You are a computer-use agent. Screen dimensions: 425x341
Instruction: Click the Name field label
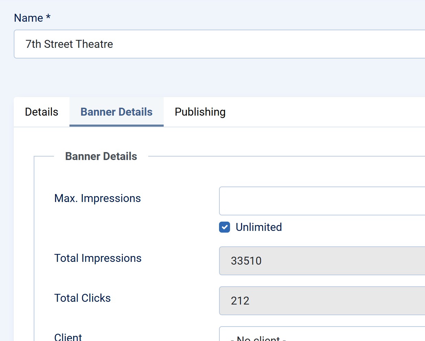(29, 18)
